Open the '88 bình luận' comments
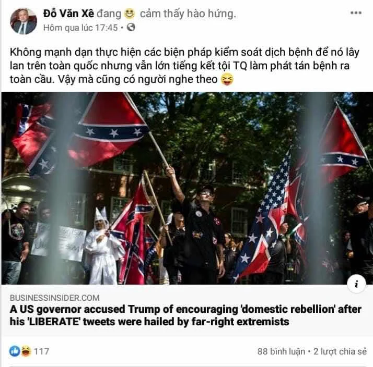The image size is (373, 367). point(281,351)
